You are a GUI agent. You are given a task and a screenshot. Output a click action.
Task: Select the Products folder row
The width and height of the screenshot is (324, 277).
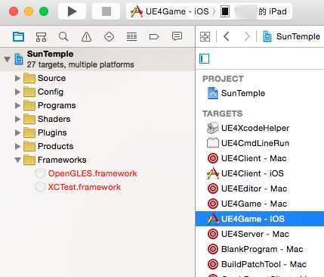click(x=97, y=146)
